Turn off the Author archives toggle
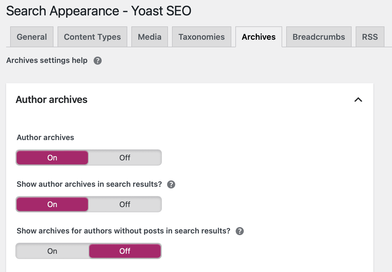Screen dimensions: 392x272 pos(125,157)
